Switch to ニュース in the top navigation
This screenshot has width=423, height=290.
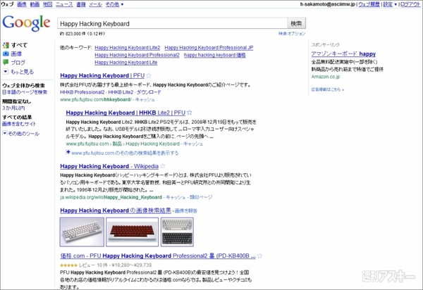64,4
